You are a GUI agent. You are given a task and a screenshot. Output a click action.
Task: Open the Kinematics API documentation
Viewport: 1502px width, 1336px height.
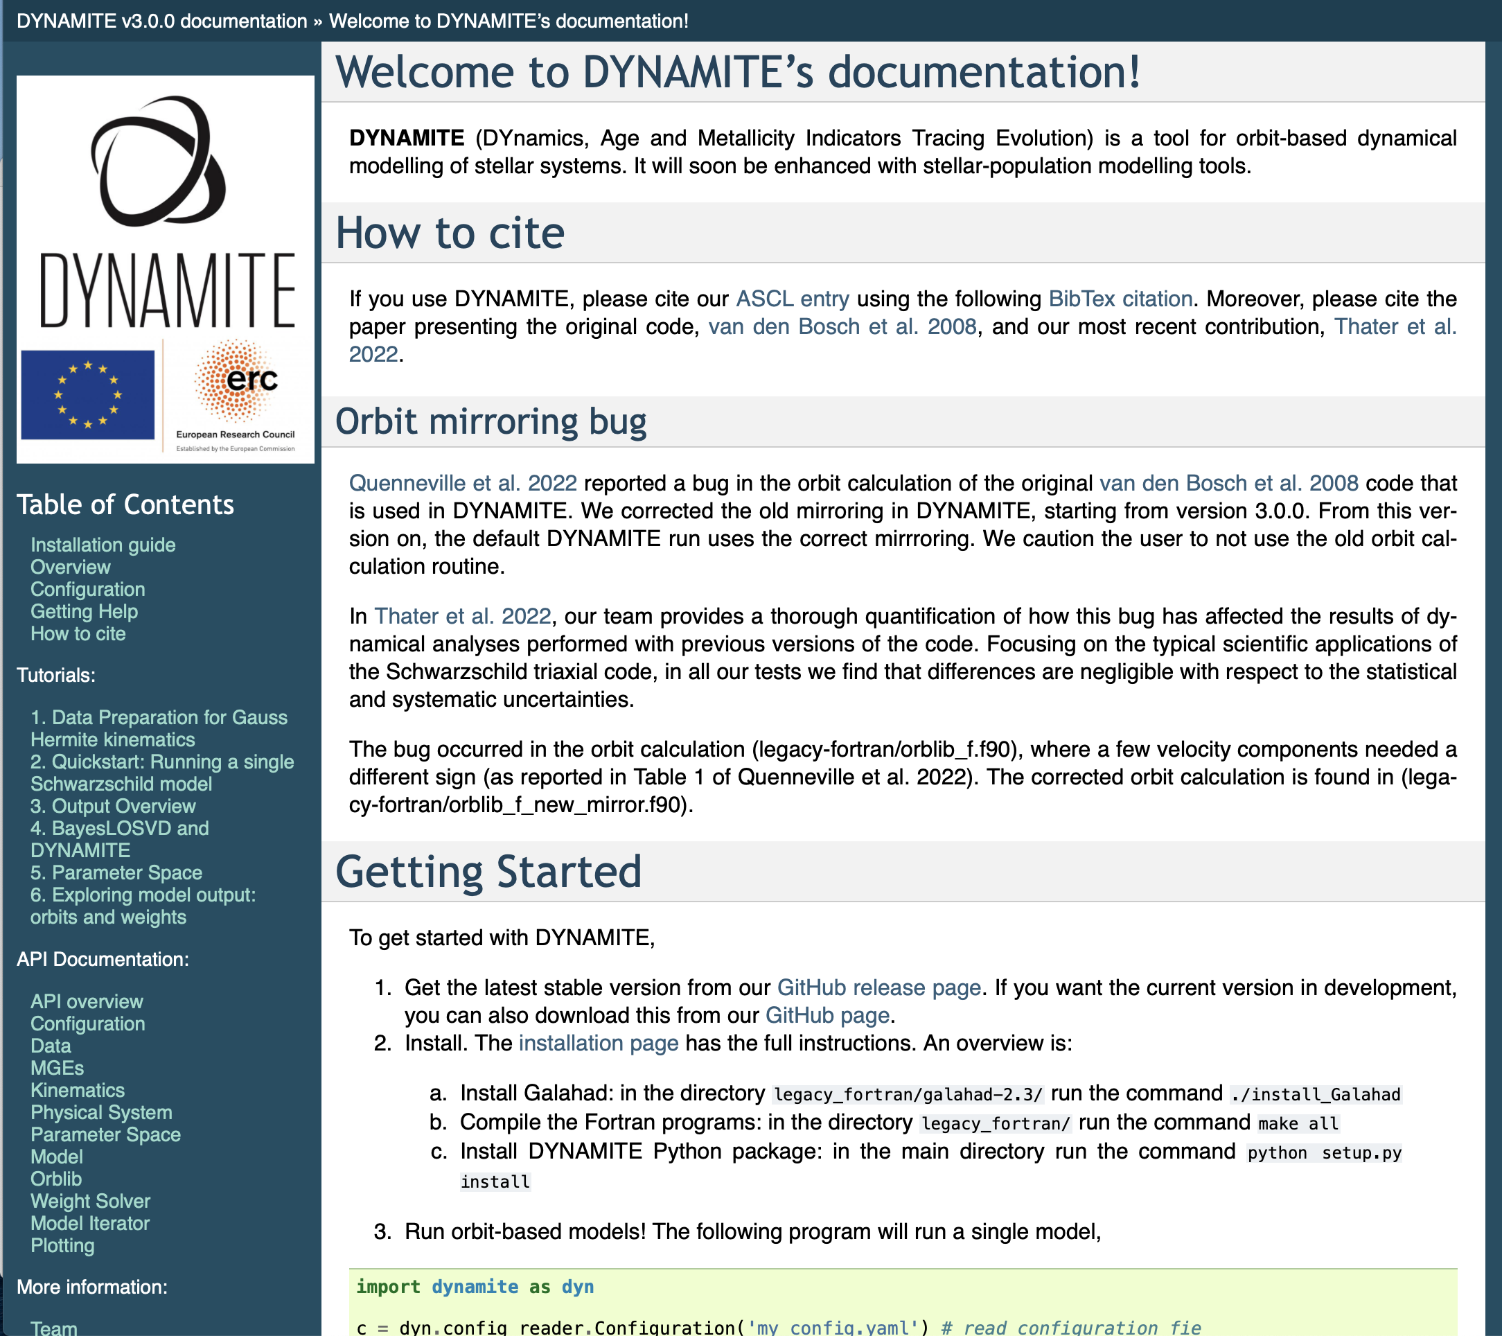pyautogui.click(x=77, y=1090)
